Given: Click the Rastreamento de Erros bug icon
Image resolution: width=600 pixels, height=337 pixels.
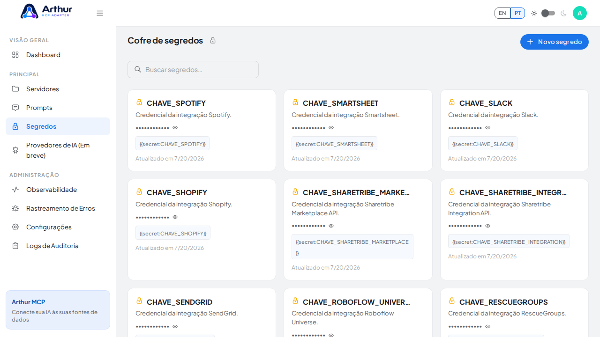Looking at the screenshot, I should [x=15, y=208].
